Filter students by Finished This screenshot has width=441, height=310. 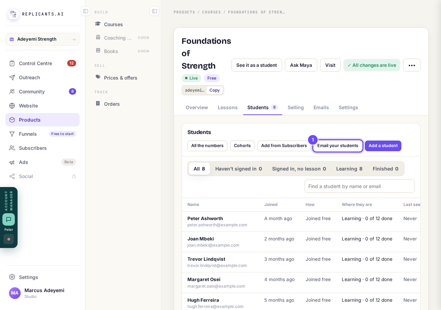386,169
